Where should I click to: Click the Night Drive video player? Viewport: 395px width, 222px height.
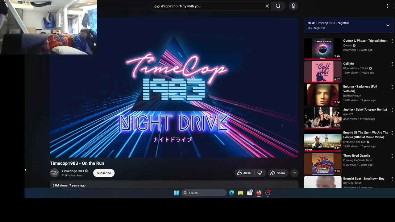point(174,88)
